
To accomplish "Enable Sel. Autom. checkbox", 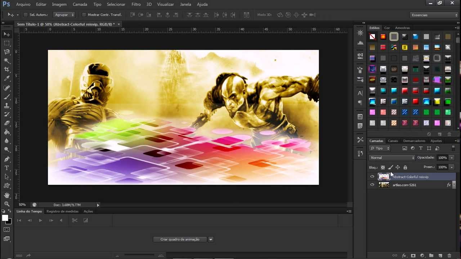I will (x=26, y=15).
